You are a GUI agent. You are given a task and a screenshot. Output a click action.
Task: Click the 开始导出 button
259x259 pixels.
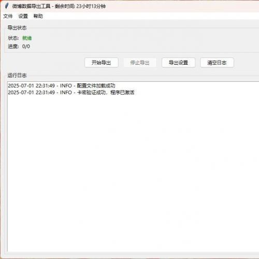pos(102,63)
